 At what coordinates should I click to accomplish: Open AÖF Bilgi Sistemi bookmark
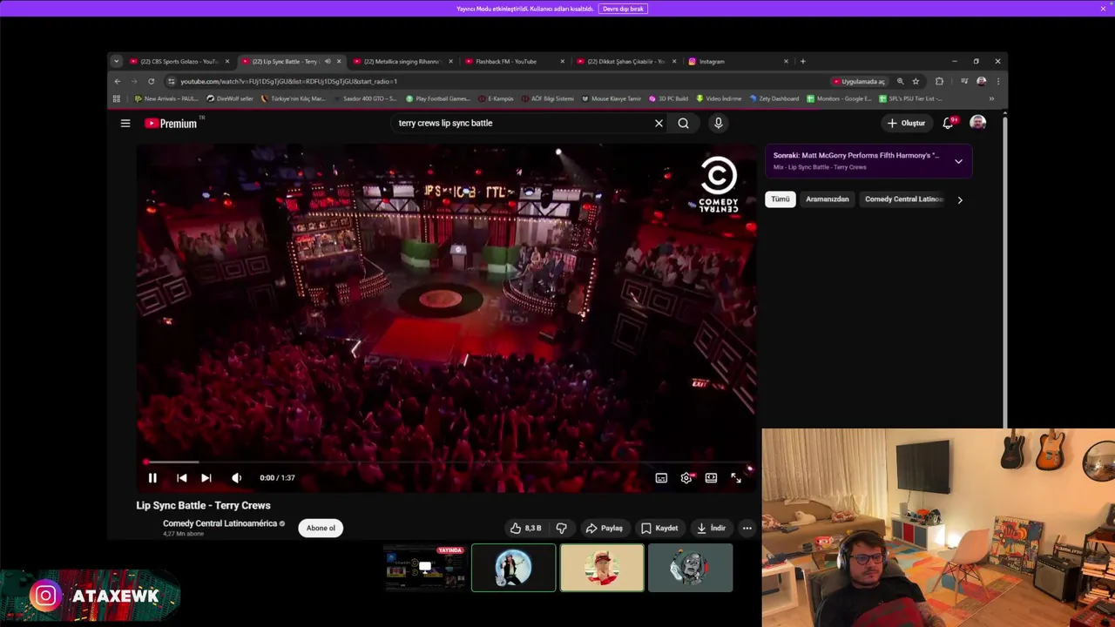pos(548,99)
